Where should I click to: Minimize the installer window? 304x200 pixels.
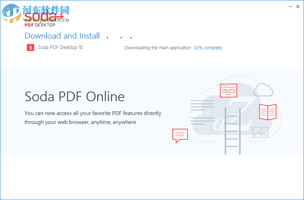[x=288, y=6]
